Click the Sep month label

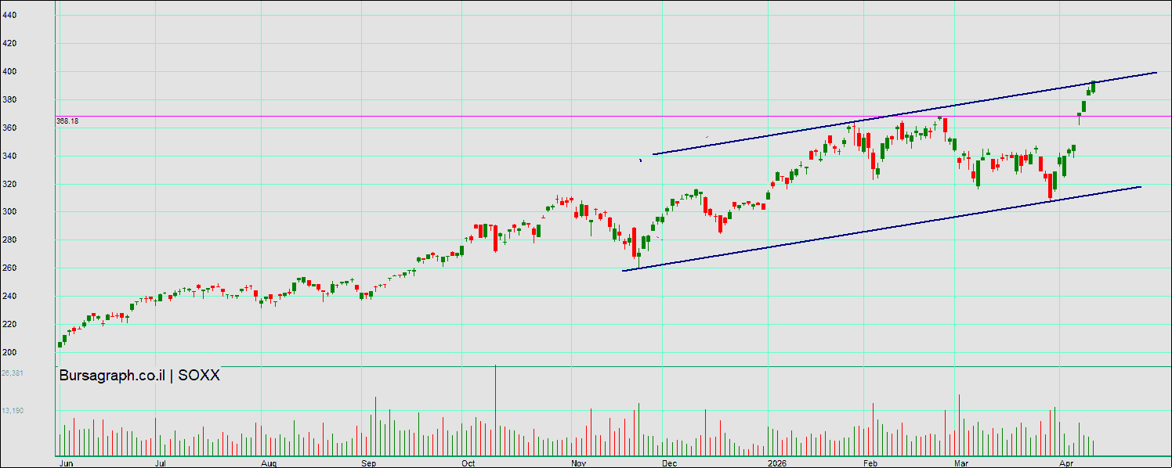click(x=367, y=463)
